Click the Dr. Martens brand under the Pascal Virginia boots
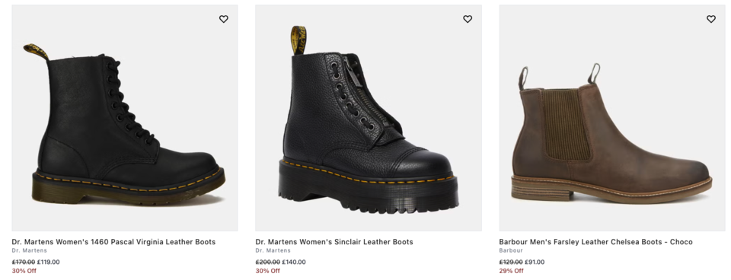The image size is (731, 280). [x=30, y=250]
